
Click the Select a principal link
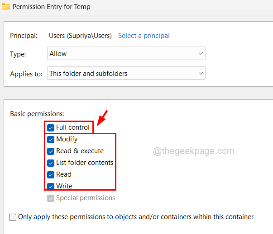[x=144, y=36]
